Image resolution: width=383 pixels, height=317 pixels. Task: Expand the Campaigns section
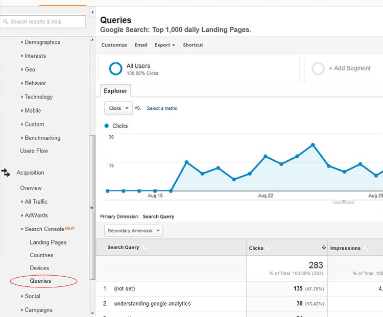click(x=37, y=310)
